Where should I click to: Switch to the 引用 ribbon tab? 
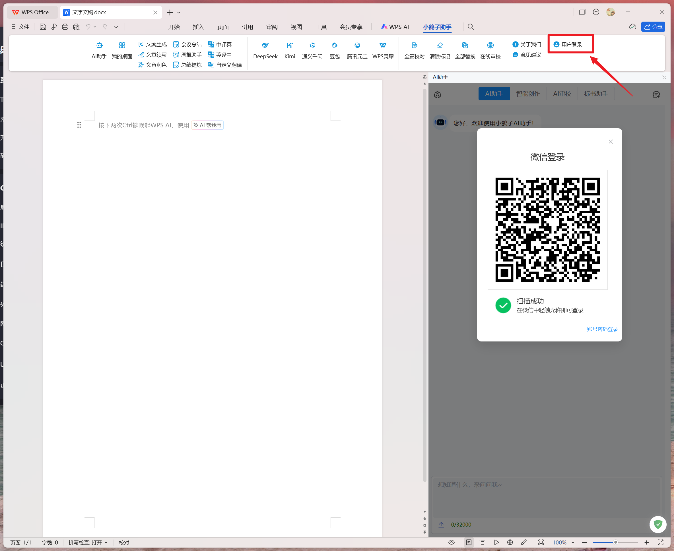click(x=248, y=27)
